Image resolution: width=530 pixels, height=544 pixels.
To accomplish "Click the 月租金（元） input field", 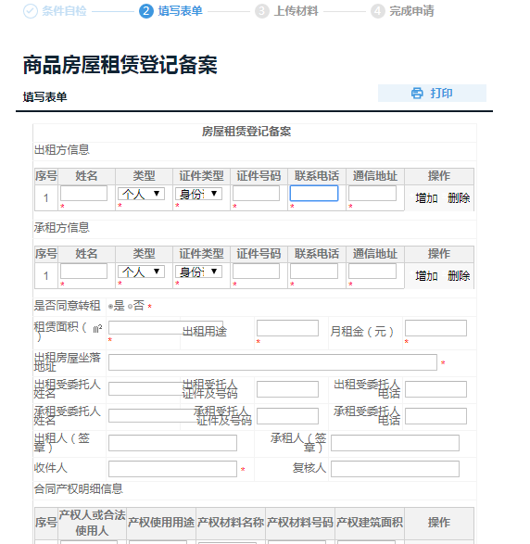I will (x=435, y=328).
